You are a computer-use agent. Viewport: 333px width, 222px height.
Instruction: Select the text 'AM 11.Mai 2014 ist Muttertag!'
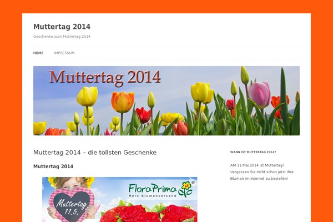(257, 165)
